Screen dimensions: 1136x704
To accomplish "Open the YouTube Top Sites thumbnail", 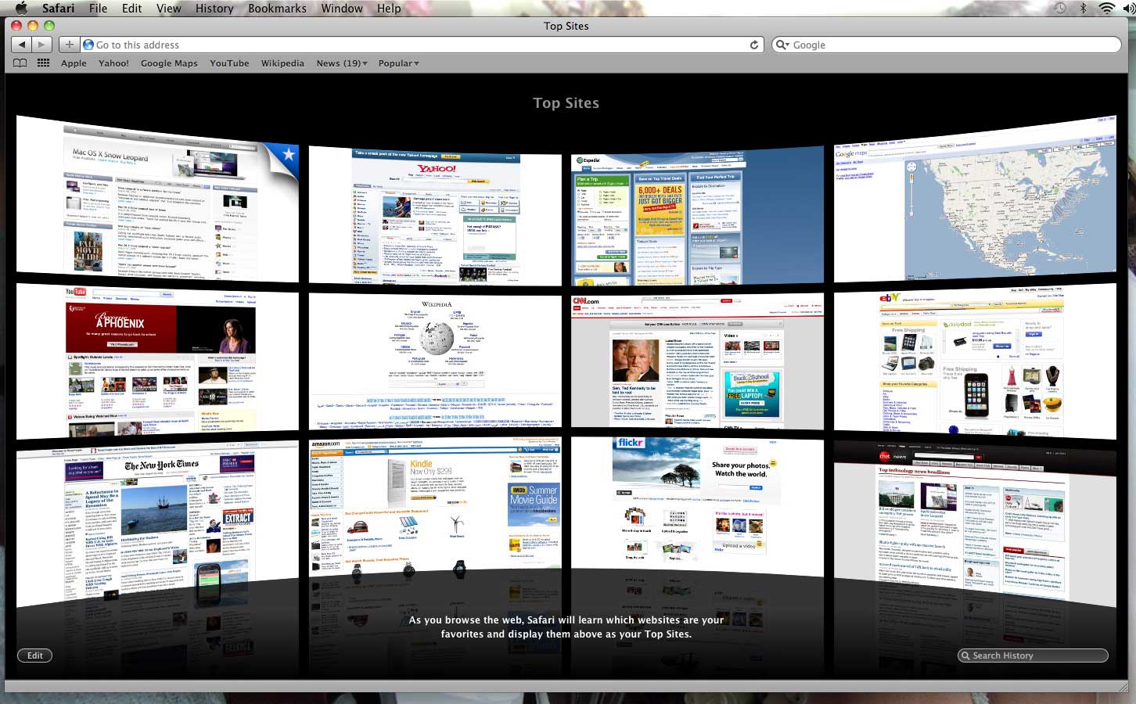I will 157,361.
